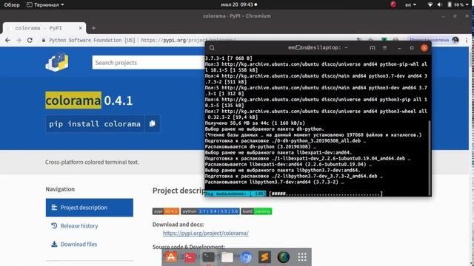
Task: Open a new Chromium tab
Action: point(93,28)
